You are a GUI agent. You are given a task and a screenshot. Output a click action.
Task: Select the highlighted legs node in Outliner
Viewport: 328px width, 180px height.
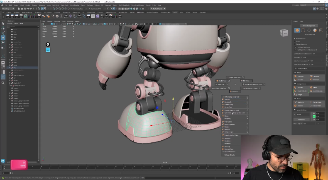coord(22,67)
